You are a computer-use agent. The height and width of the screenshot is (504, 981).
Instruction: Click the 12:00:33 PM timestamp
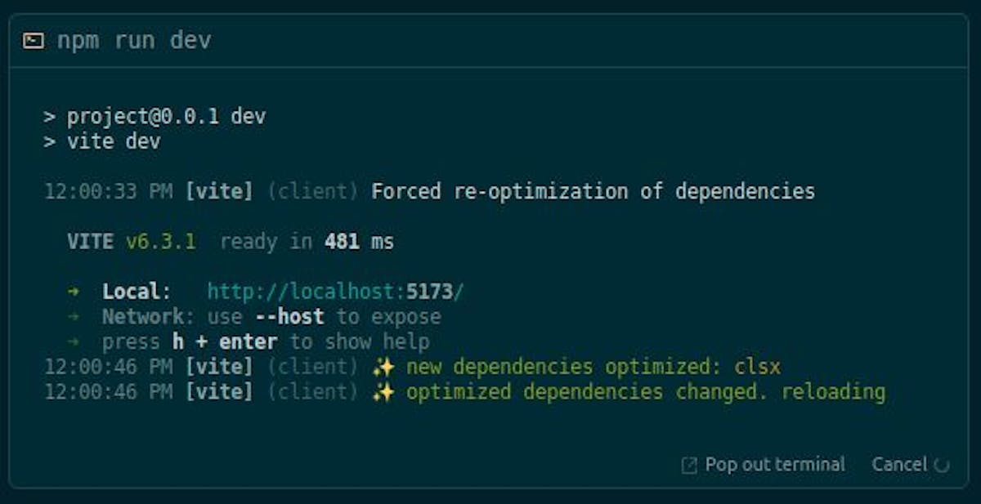109,192
